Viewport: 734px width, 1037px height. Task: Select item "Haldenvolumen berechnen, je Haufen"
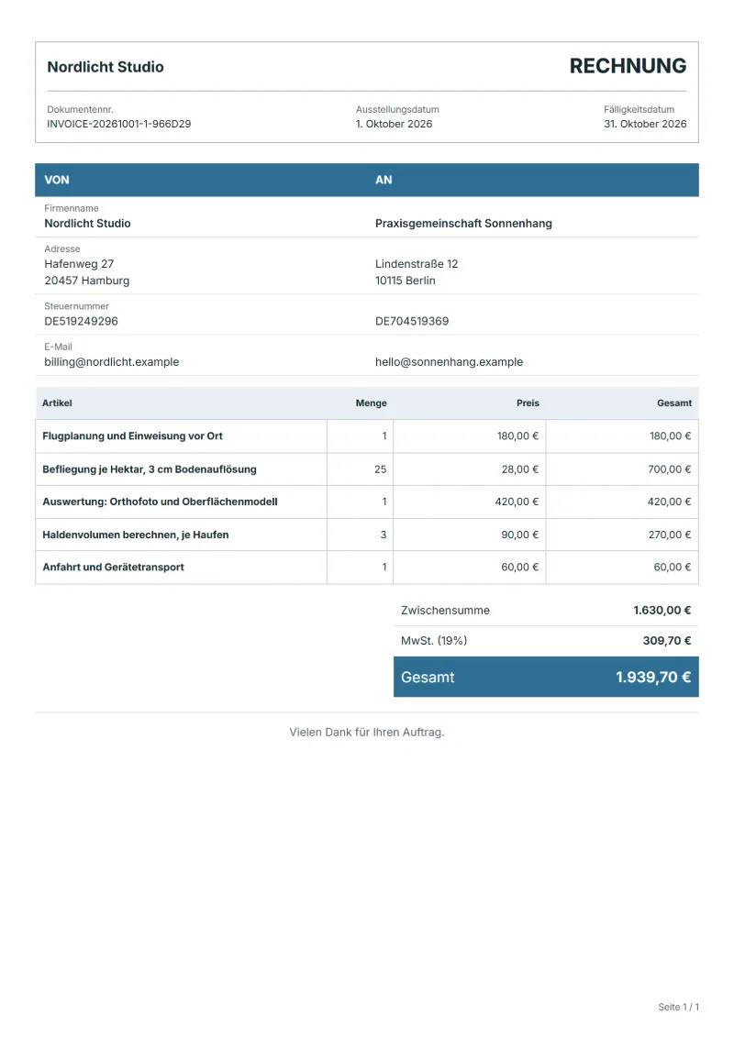[x=136, y=535]
